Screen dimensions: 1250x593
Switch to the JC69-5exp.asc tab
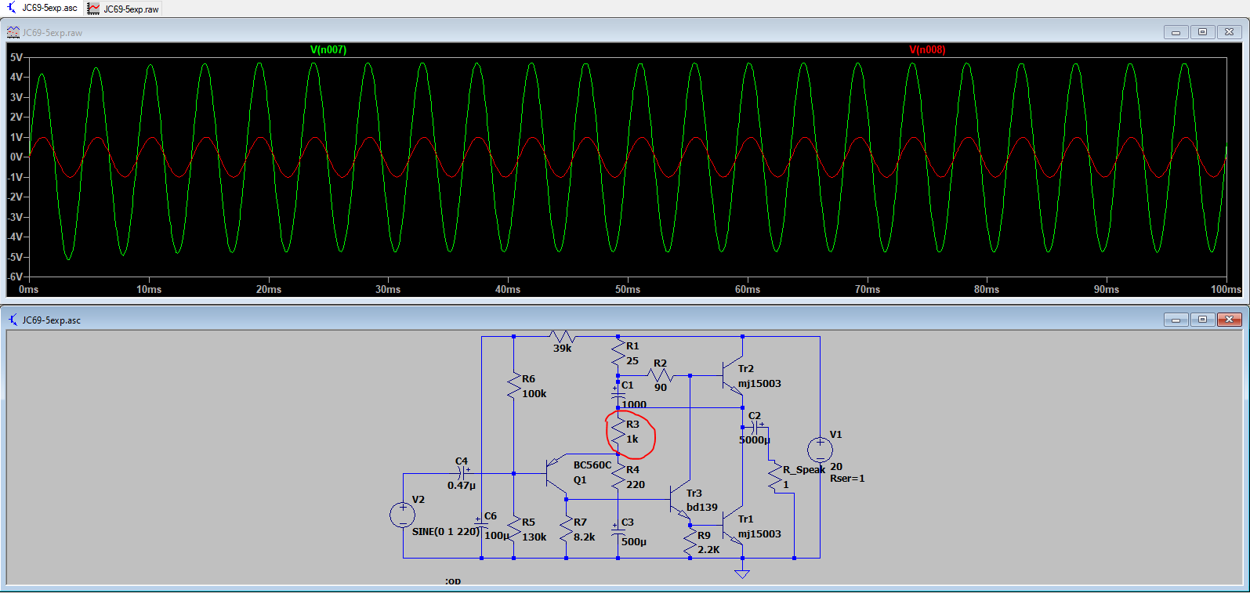coord(42,8)
